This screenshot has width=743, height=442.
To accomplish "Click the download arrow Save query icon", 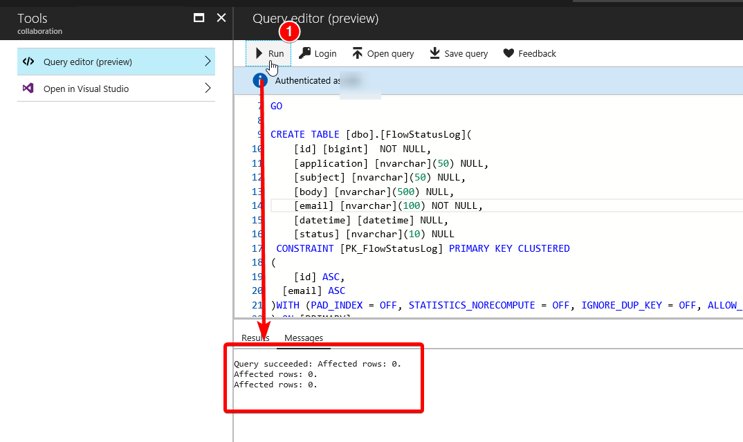I will (x=434, y=53).
